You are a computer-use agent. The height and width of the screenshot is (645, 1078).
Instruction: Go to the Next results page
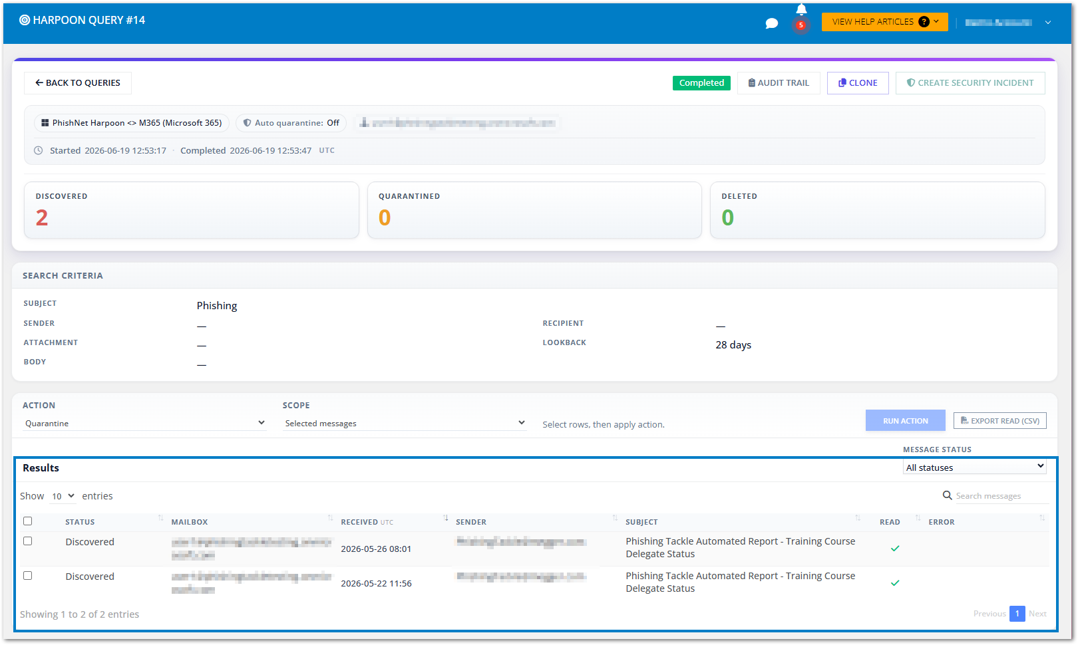(x=1037, y=614)
